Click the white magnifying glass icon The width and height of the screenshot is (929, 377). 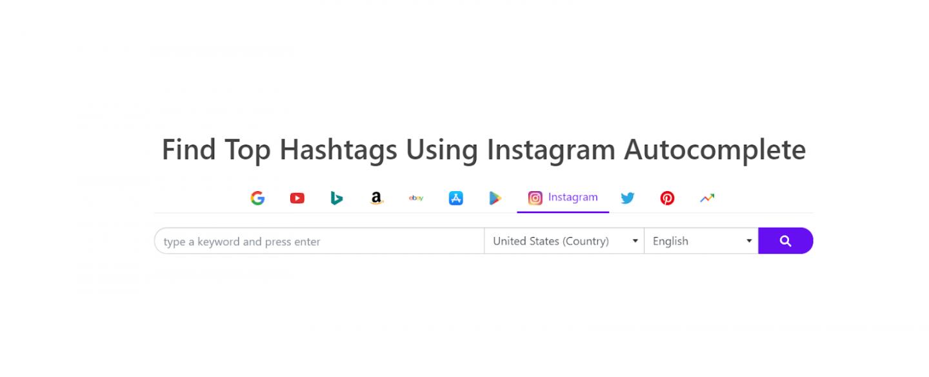(785, 241)
